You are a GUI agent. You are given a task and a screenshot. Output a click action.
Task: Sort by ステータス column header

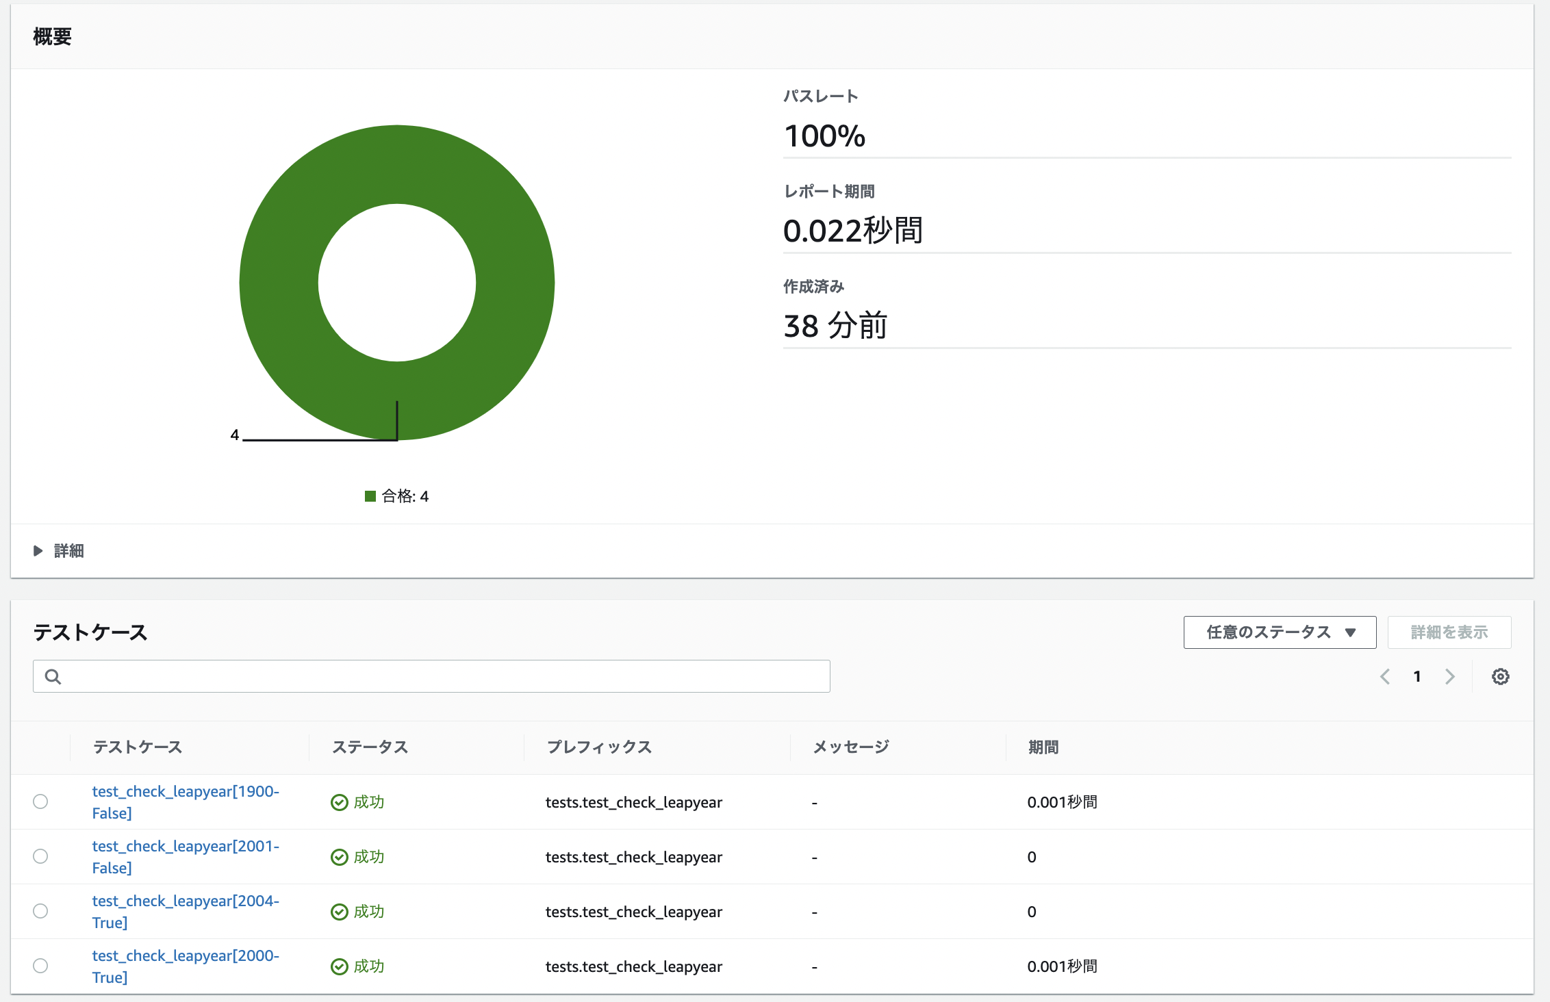tap(370, 747)
